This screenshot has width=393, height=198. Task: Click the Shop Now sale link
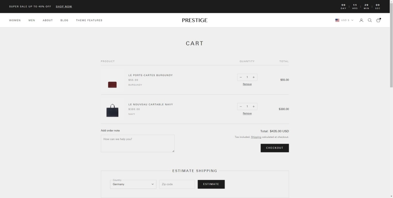click(64, 7)
